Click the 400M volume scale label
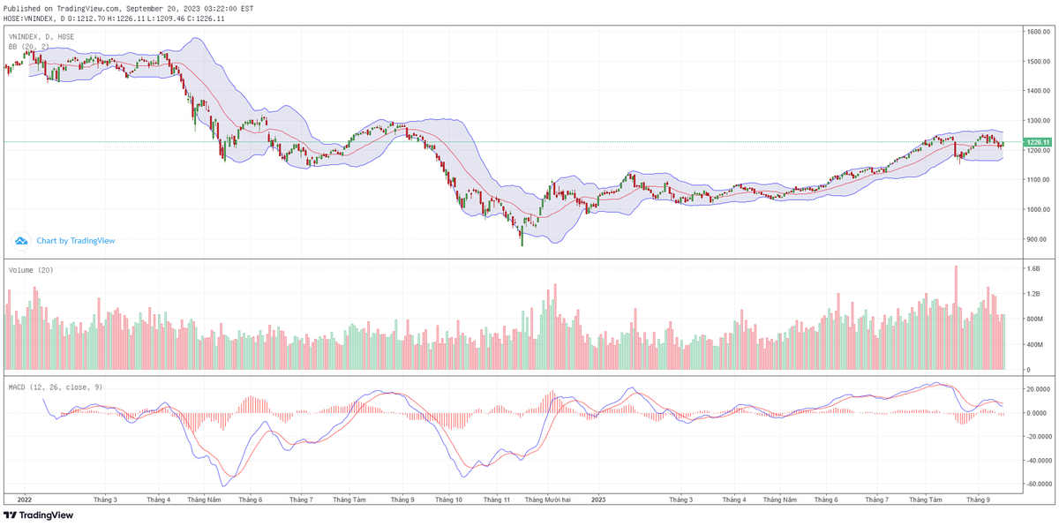Image resolution: width=1059 pixels, height=526 pixels. (1034, 345)
